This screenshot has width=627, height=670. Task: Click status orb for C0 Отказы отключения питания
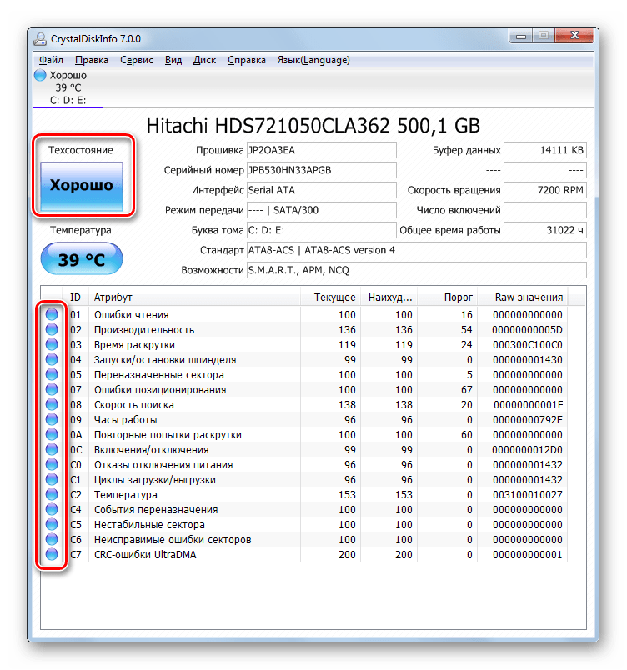pyautogui.click(x=52, y=464)
